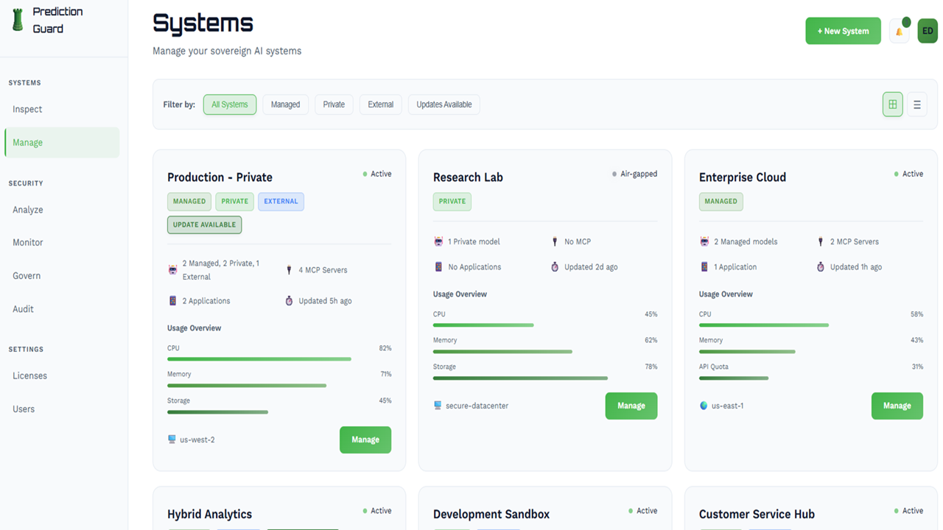The height and width of the screenshot is (530, 943).
Task: Click the Active status dot on Enterprise Cloud
Action: tap(897, 174)
